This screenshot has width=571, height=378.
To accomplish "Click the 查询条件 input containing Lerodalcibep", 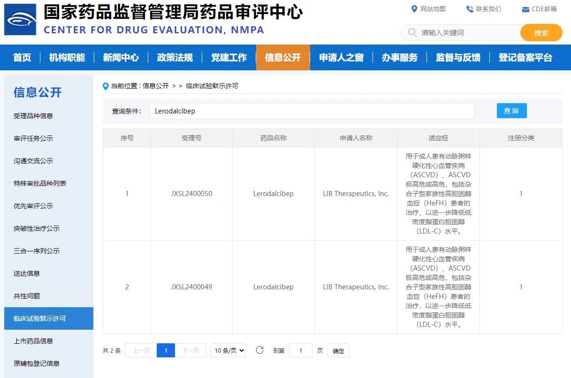I will click(312, 111).
